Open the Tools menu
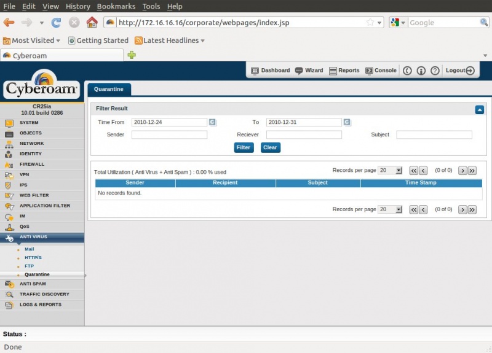Screen dimensions: 492x353 coord(151,6)
